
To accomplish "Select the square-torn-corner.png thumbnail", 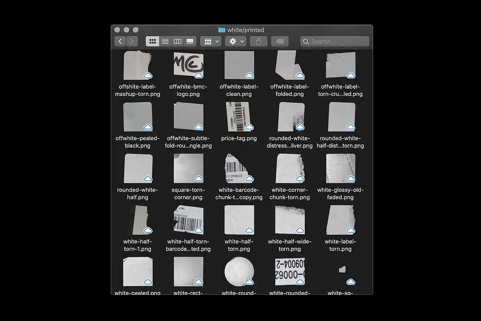I will click(189, 168).
